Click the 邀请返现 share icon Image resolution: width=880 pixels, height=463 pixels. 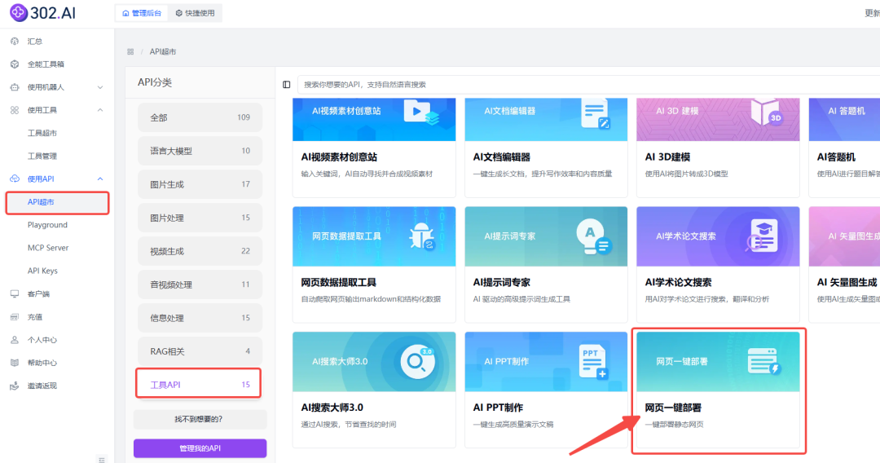click(15, 386)
